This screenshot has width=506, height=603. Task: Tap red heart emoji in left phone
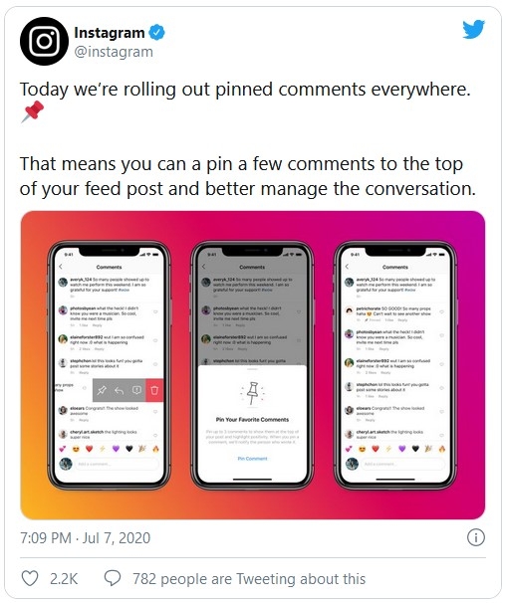pyautogui.click(x=89, y=449)
